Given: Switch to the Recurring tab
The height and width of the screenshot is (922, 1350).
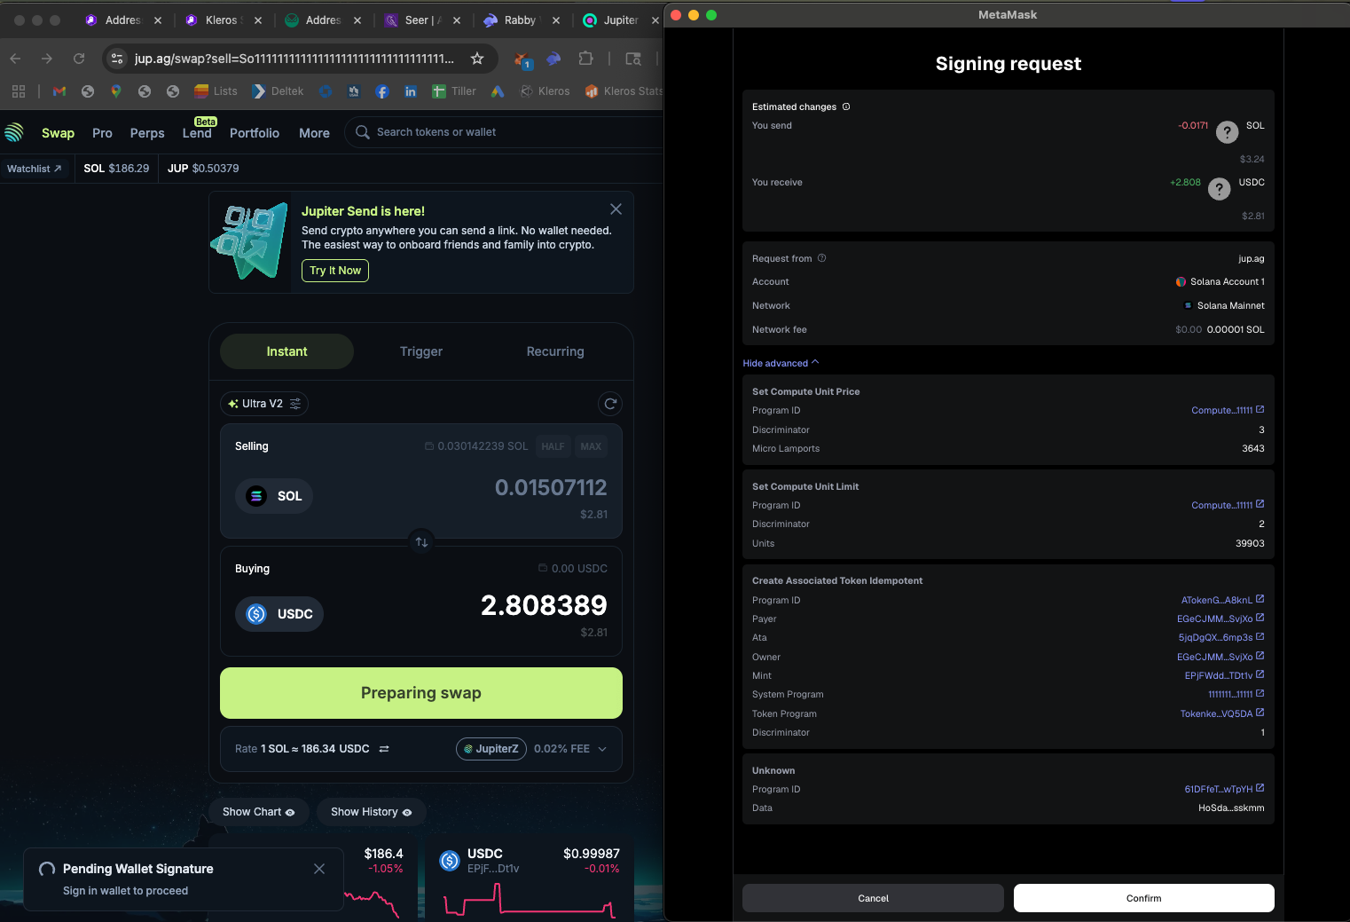Looking at the screenshot, I should 555,351.
